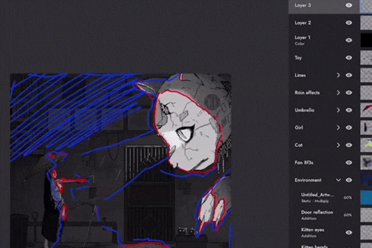372x248 pixels.
Task: Select Layer 1 by its name
Action: (x=302, y=38)
